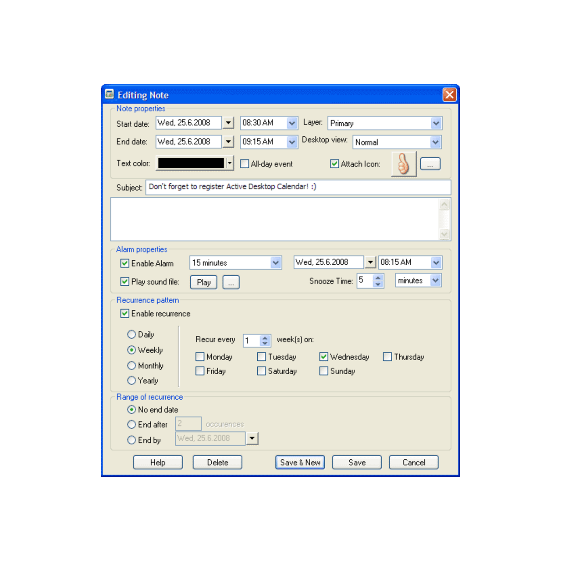Open the Start date calendar dropdown
The height and width of the screenshot is (561, 561).
click(x=228, y=123)
